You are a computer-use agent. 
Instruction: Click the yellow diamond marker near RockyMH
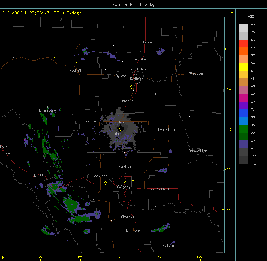pyautogui.click(x=77, y=63)
